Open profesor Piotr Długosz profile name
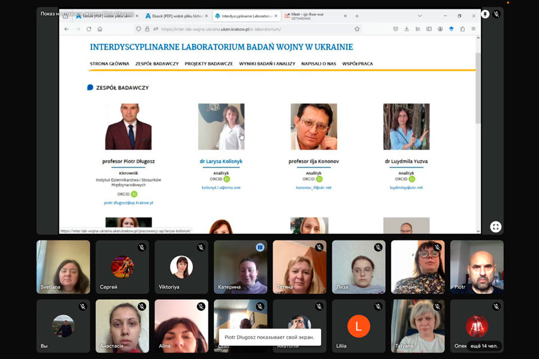 click(x=129, y=161)
